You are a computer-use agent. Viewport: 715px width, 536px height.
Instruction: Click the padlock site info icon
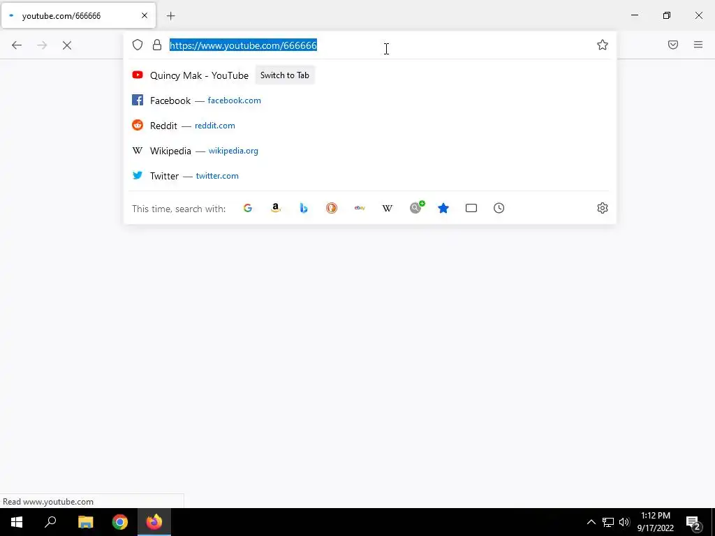pos(157,45)
